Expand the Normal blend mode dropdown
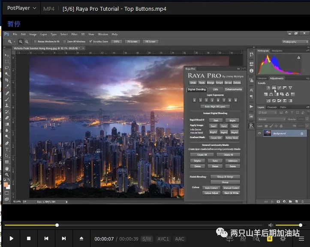This screenshot has height=247, width=310. click(x=271, y=119)
